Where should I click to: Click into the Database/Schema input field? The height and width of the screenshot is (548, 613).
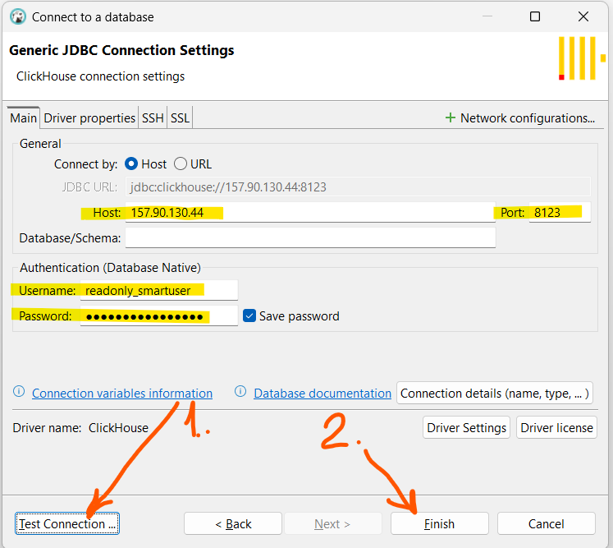coord(310,238)
